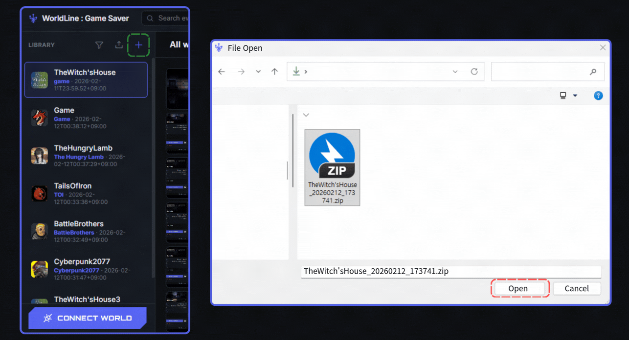Screen dimensions: 629x340
Task: Select TheWitch'sHouse library entry
Action: coord(86,80)
